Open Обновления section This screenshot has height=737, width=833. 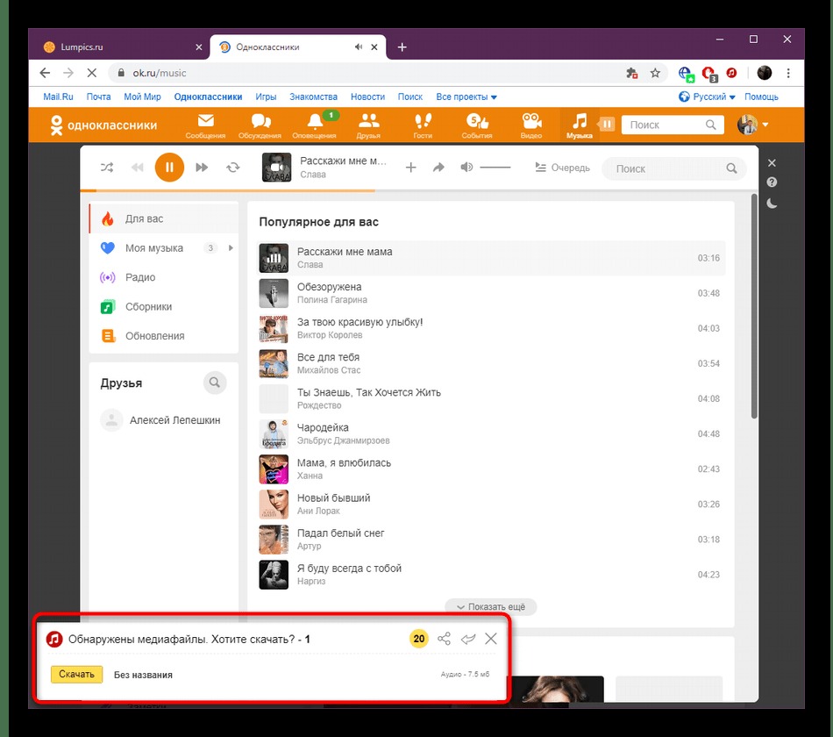[164, 336]
